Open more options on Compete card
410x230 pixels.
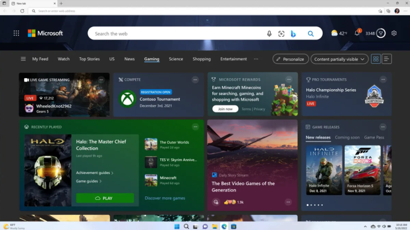point(195,79)
